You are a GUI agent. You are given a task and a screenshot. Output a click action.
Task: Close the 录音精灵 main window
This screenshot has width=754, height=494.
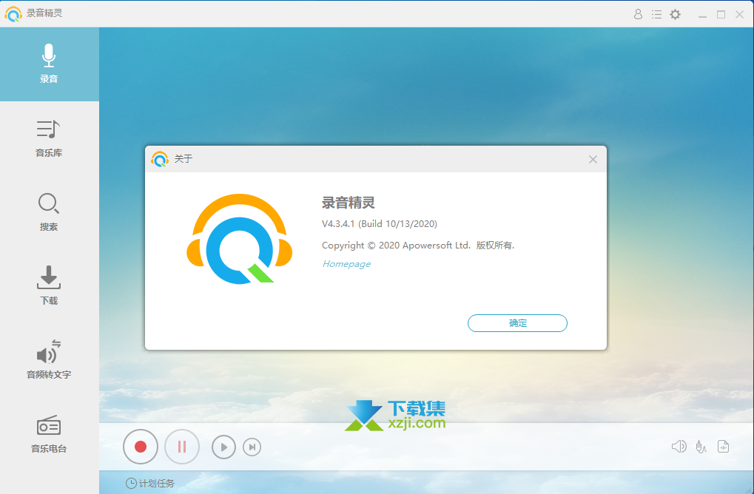pos(740,14)
